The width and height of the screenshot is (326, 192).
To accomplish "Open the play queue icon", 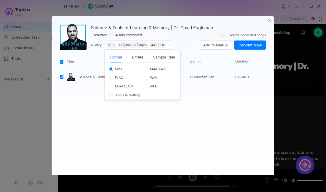I will coord(276,180).
